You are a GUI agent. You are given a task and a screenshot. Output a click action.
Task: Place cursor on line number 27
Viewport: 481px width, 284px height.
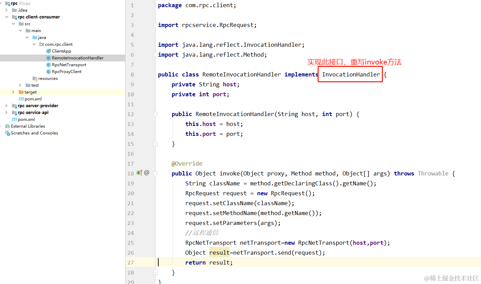(131, 262)
